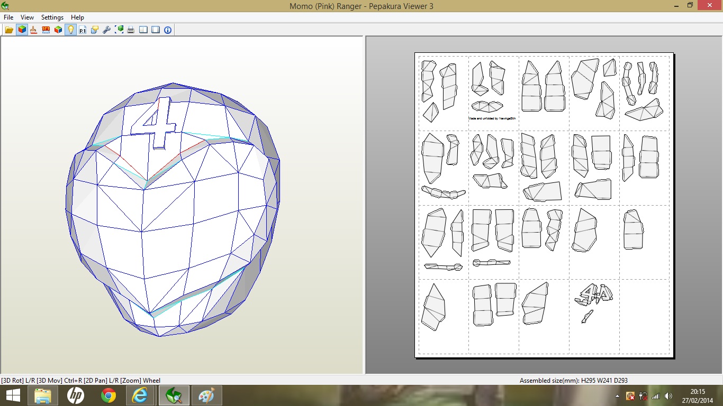Click the 'Made and unfolded by' credit text
Image resolution: width=723 pixels, height=406 pixels.
(492, 118)
